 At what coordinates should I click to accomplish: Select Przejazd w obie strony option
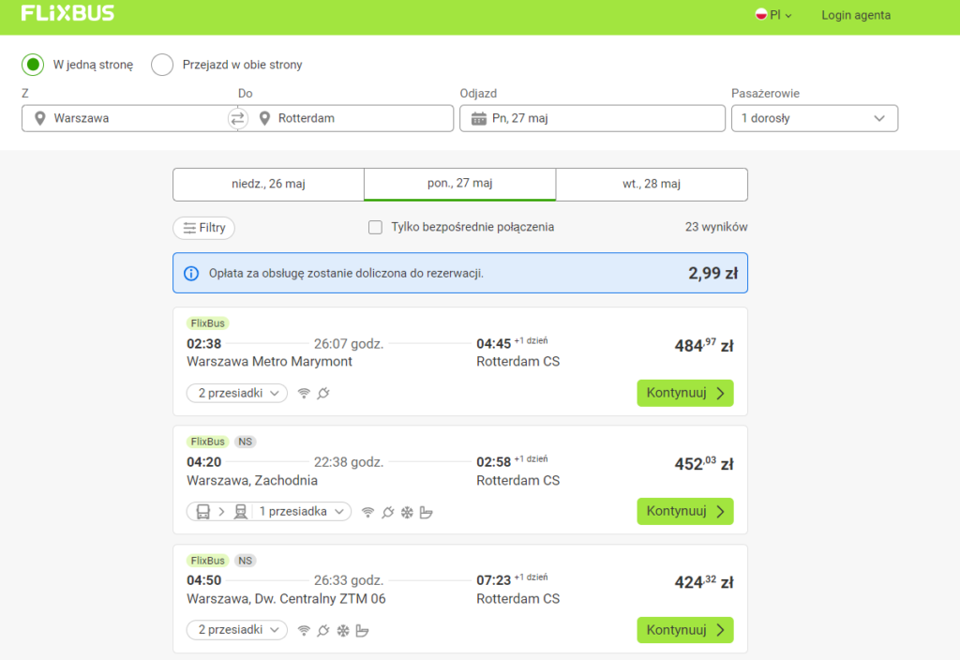pos(162,65)
